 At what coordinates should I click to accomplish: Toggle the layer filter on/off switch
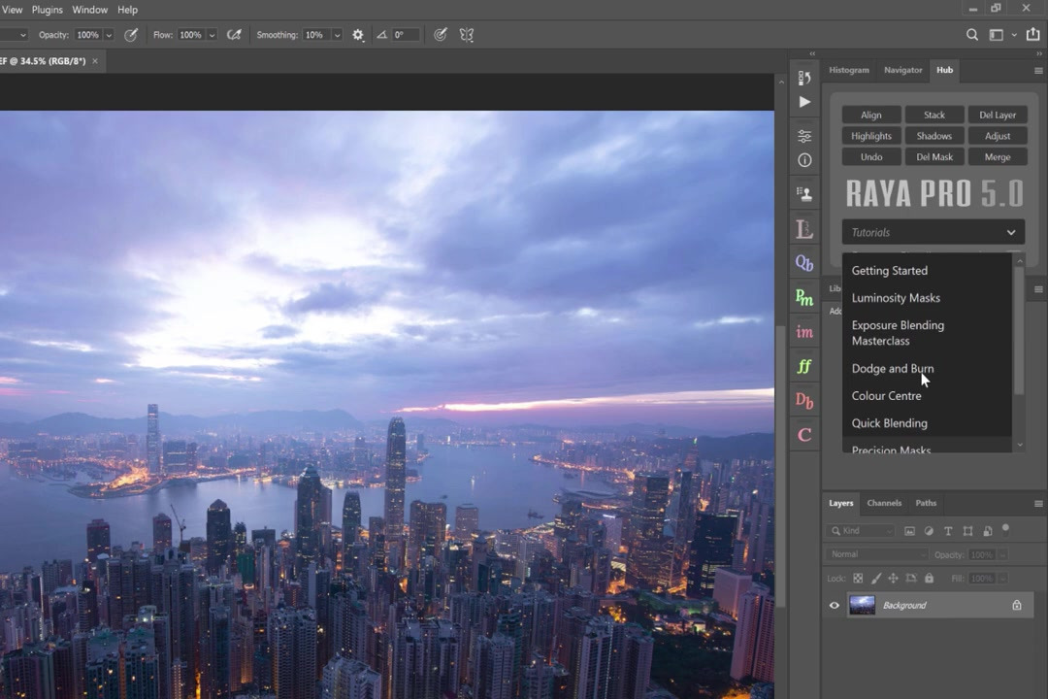pos(1005,530)
